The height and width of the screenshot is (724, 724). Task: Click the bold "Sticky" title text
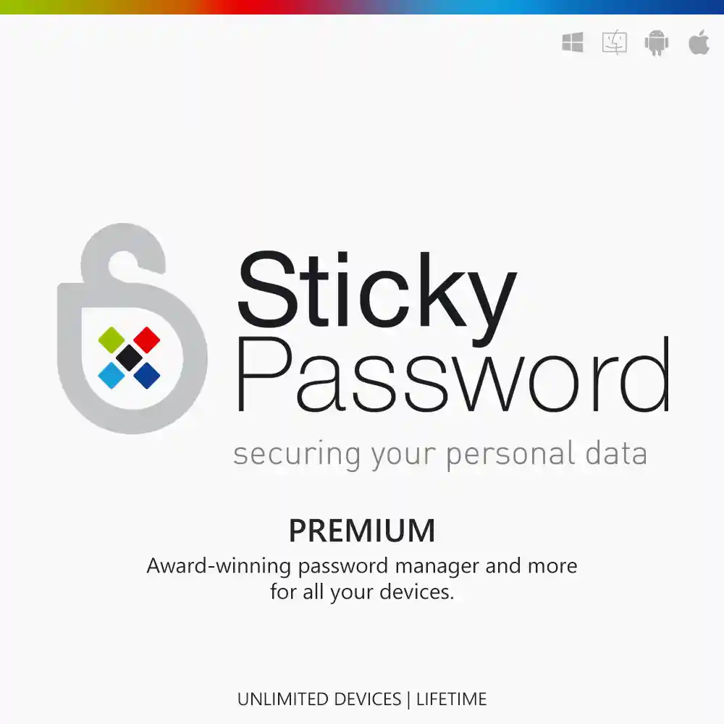click(x=377, y=298)
